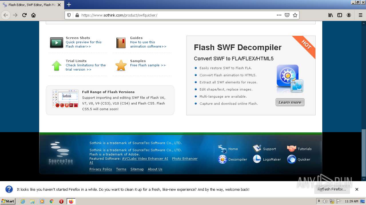Click the footer Quicker icon

tap(292, 159)
